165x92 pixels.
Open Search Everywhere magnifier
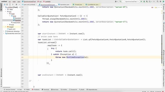(x=158, y=2)
